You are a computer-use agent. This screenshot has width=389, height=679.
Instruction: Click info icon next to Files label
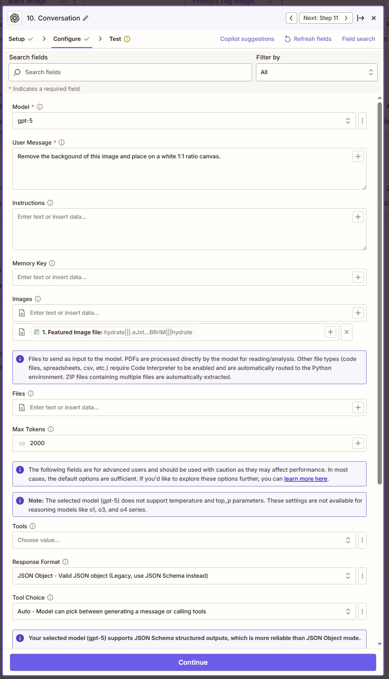(31, 394)
